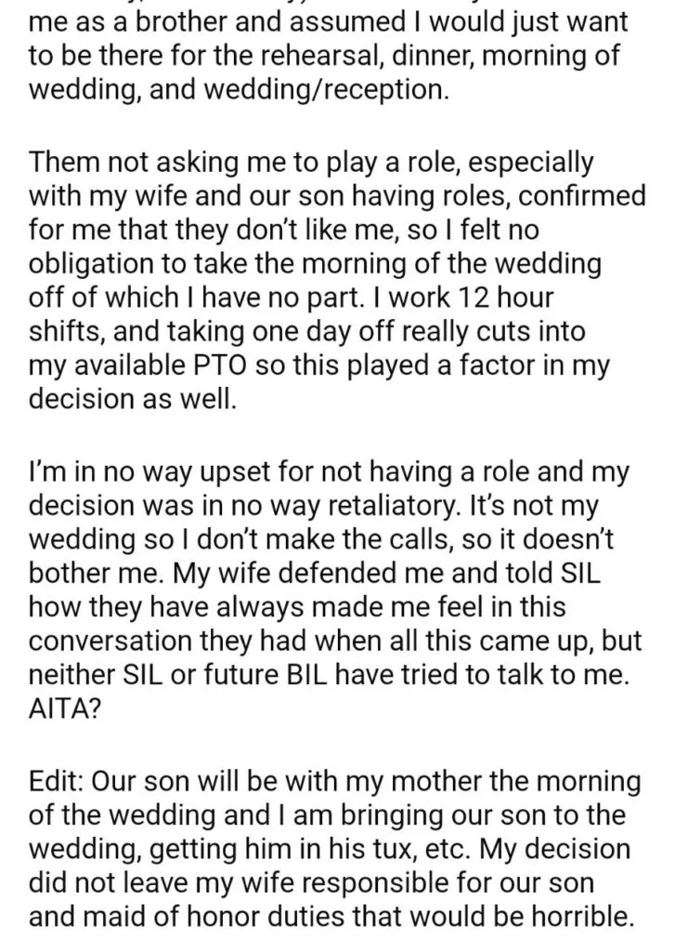This screenshot has height=952, width=675.
Task: Click the phrase "decision as well."
Action: (x=133, y=399)
